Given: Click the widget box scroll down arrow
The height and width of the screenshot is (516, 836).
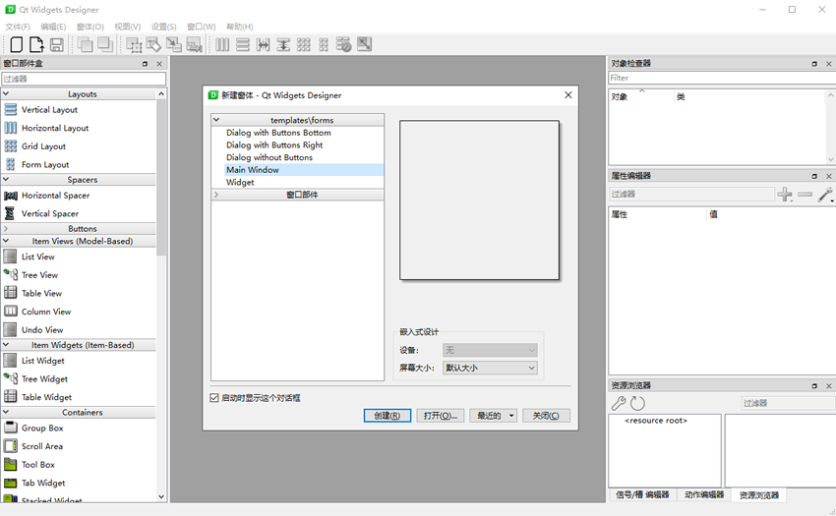Looking at the screenshot, I should 161,496.
